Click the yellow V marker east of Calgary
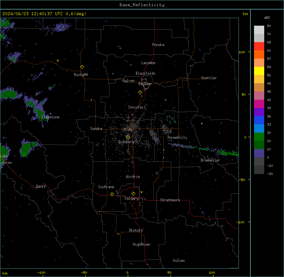Viewport: 284px width, 277px height. click(x=141, y=192)
